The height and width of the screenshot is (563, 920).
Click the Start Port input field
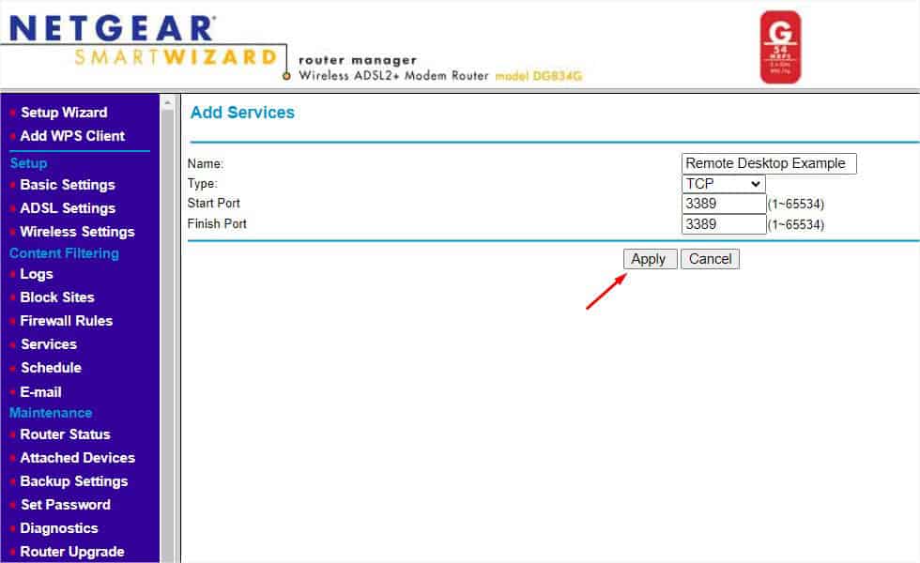click(x=724, y=205)
